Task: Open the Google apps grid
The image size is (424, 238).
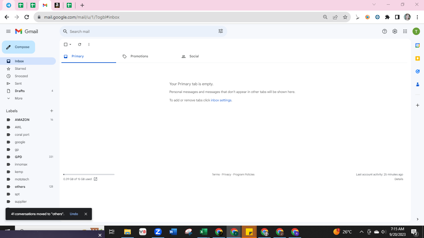Action: tap(405, 31)
